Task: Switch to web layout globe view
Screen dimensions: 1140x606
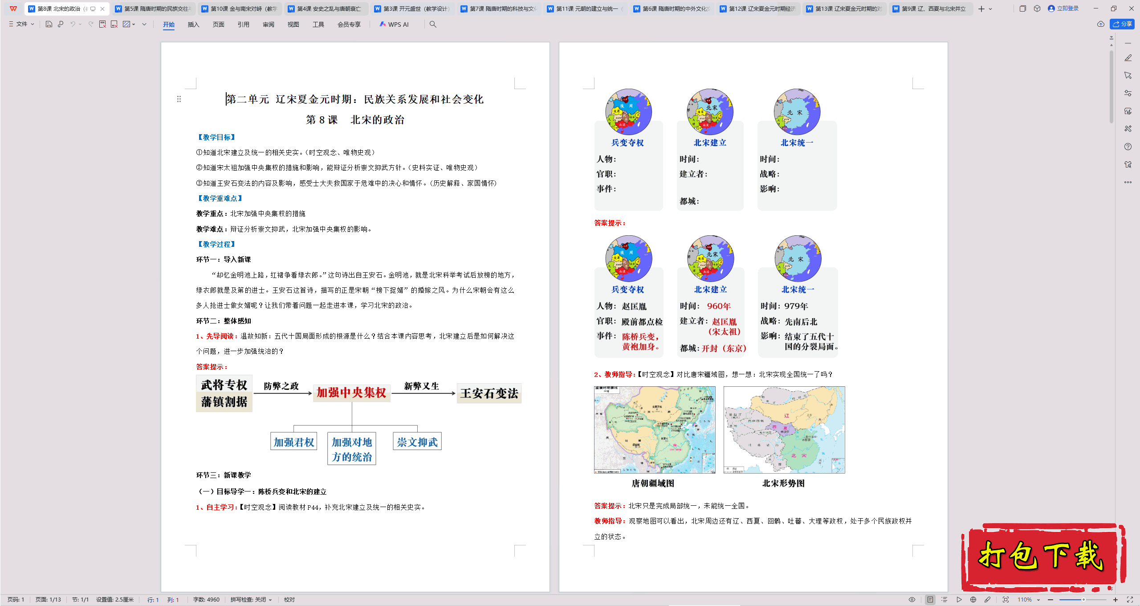Action: (x=973, y=600)
